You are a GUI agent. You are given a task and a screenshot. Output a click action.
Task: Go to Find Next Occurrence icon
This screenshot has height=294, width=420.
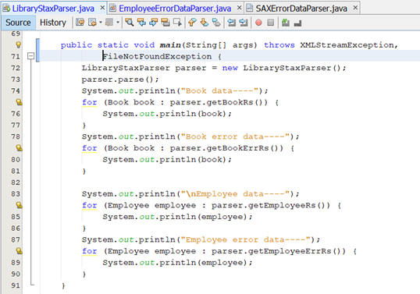point(154,23)
